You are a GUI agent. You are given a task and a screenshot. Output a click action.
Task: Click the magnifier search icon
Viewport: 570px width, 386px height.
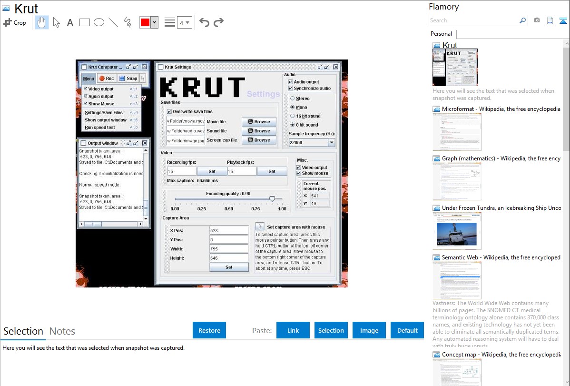click(x=522, y=20)
